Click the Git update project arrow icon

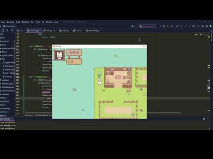[181, 26]
